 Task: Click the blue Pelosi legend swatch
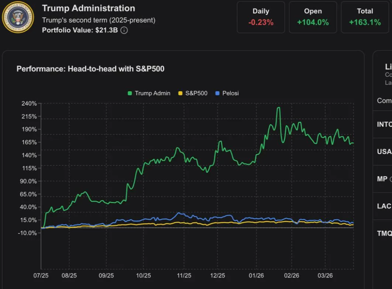tap(217, 93)
